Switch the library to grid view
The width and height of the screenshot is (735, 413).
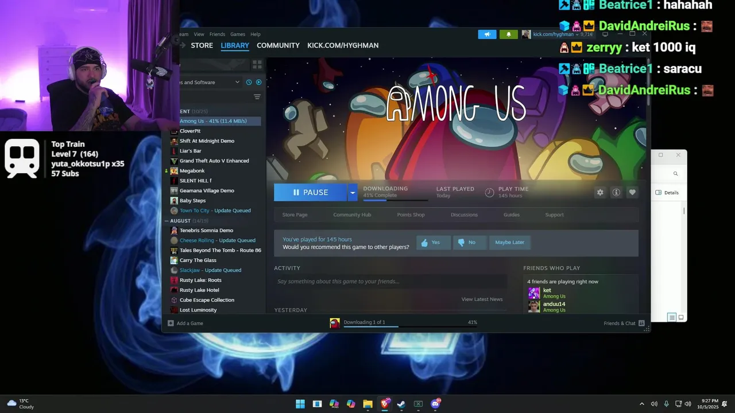pos(257,64)
